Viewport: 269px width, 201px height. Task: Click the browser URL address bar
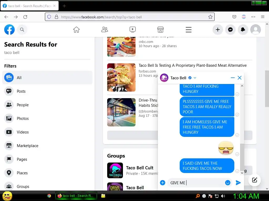(130, 17)
